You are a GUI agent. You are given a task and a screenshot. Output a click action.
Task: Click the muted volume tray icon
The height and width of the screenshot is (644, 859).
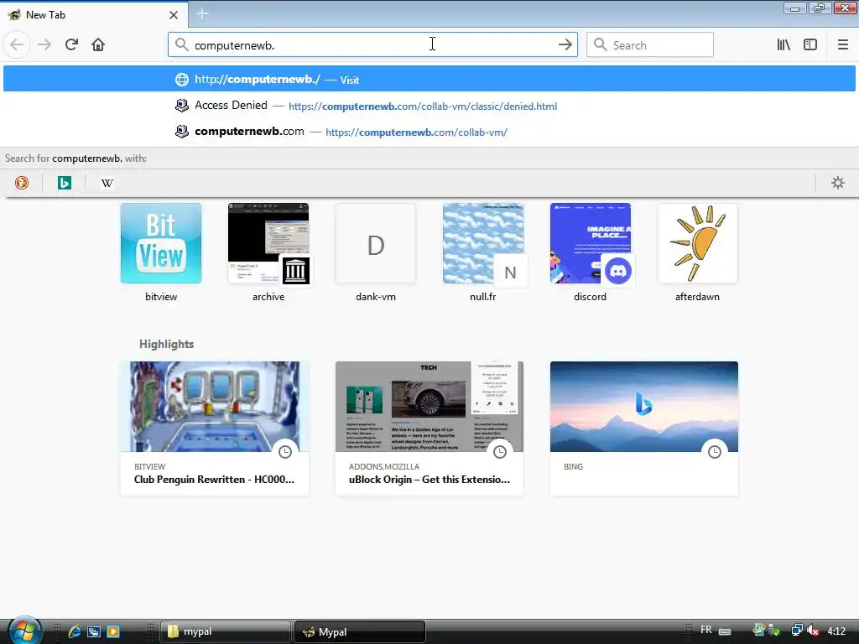click(x=813, y=631)
